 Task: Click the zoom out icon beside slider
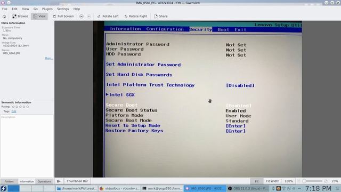tap(298, 181)
